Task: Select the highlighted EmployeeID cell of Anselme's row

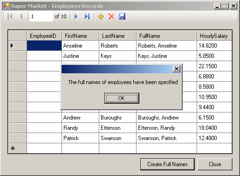Action: [x=44, y=46]
